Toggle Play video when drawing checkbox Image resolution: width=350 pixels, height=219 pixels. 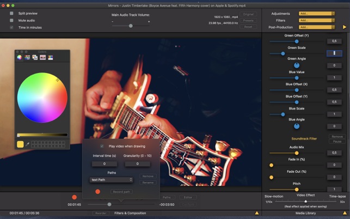[x=102, y=146]
